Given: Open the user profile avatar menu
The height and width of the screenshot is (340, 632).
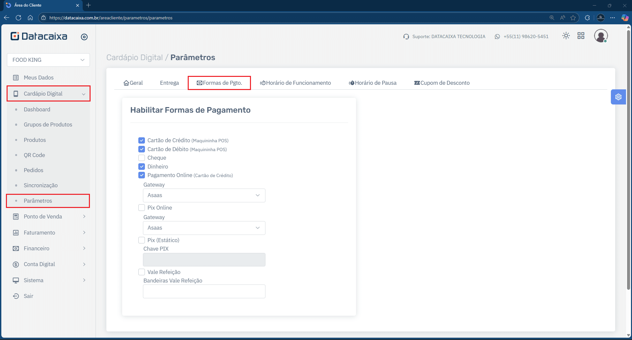Looking at the screenshot, I should (601, 36).
